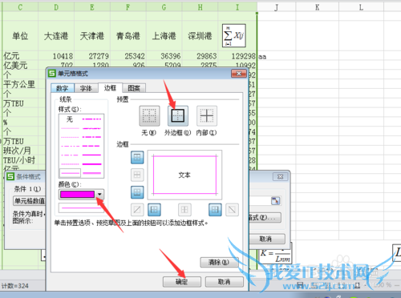
Task: Click the cell containing aa
Action: (277, 56)
